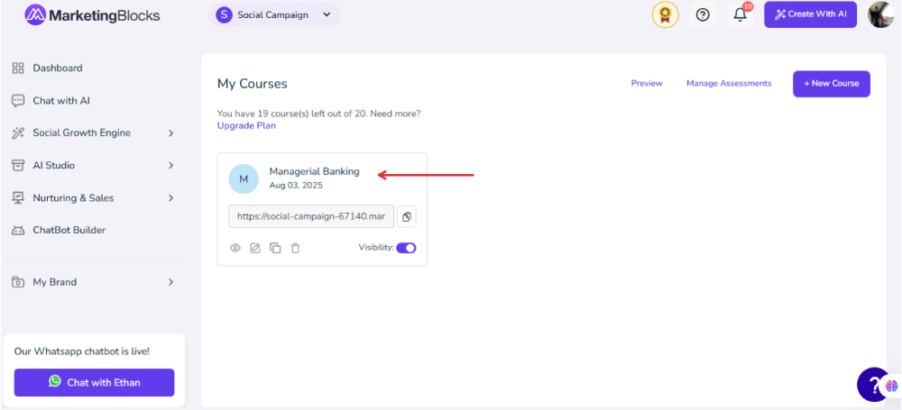Click the gold award badge icon
Screen dimensions: 902x410
[x=665, y=15]
